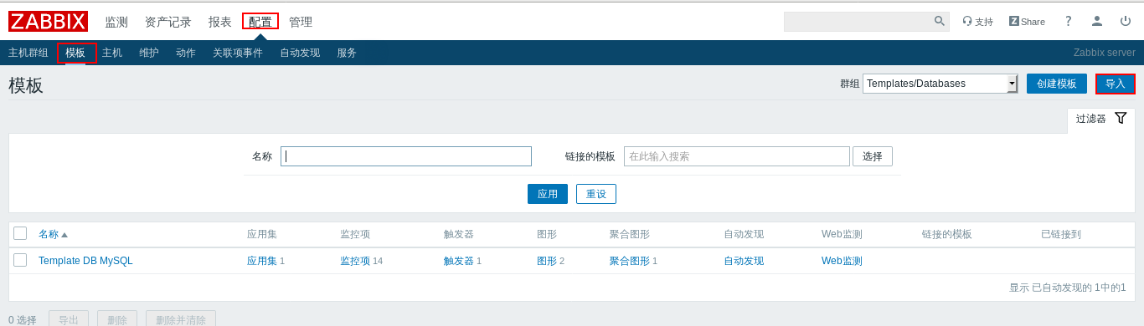
Task: Open the 资产记录 top menu
Action: coord(168,22)
